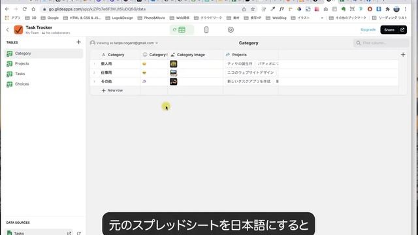
Task: Open the reading list button
Action: (x=389, y=18)
